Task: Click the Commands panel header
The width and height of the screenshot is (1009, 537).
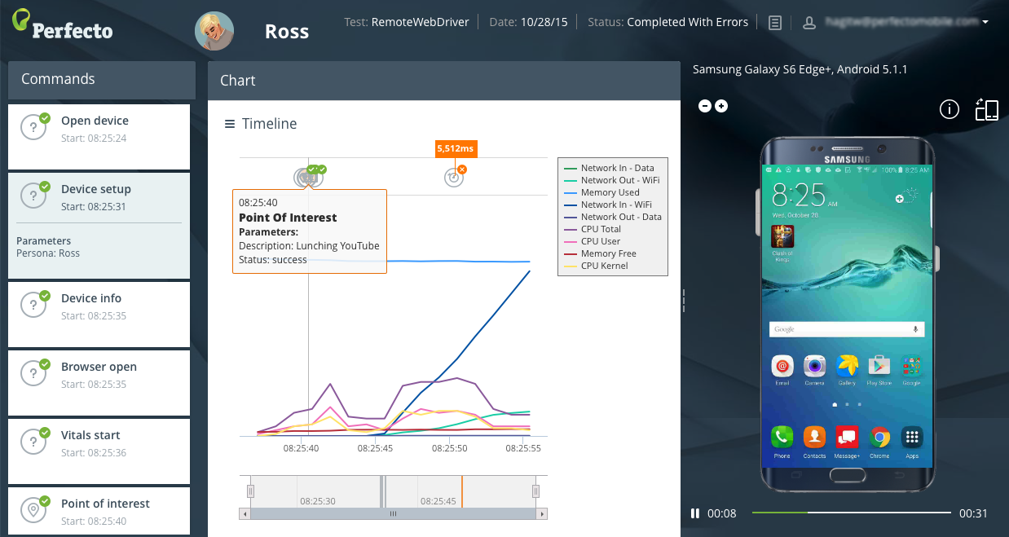Action: click(x=102, y=79)
